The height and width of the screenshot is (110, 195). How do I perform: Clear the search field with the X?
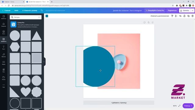tap(39, 17)
